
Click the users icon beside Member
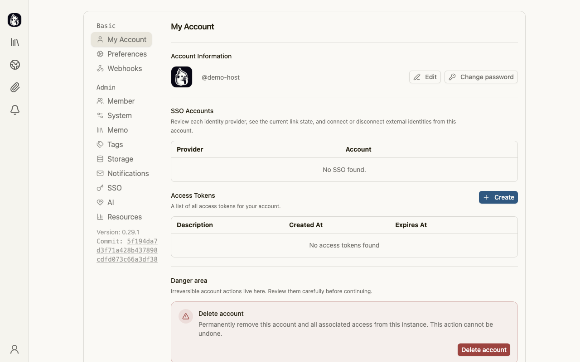(x=100, y=101)
